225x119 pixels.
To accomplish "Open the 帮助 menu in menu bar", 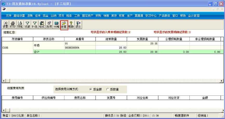I will (183, 16).
